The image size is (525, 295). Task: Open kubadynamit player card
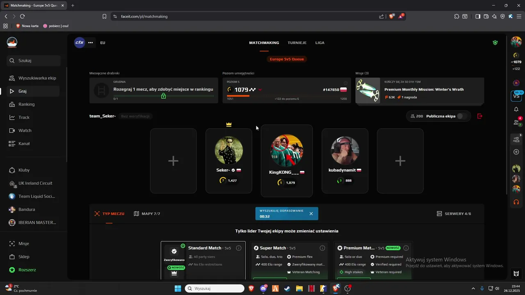[345, 161]
